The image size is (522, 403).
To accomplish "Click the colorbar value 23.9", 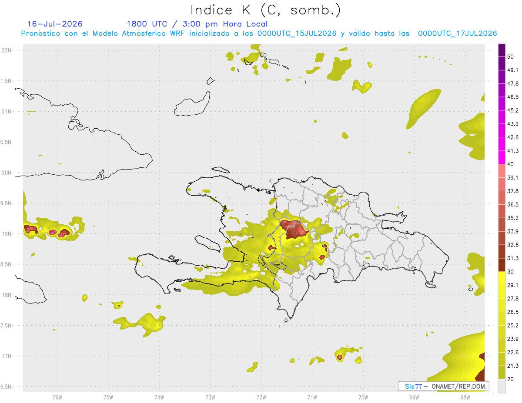I will point(513,339).
